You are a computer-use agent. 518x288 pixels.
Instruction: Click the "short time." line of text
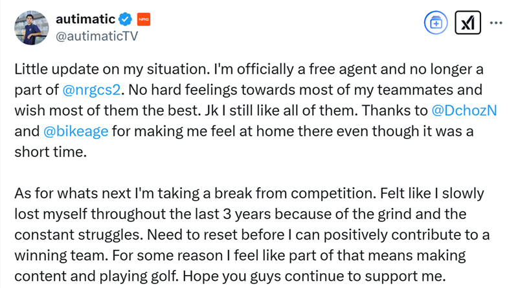tap(51, 152)
